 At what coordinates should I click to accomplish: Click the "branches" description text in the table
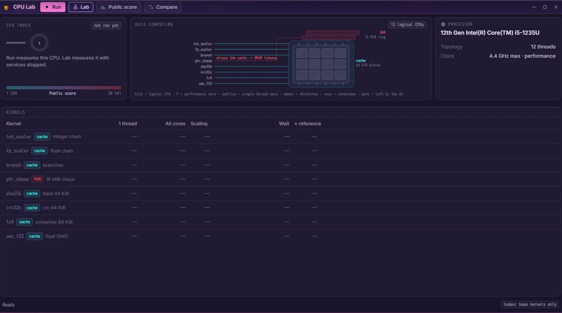click(53, 165)
